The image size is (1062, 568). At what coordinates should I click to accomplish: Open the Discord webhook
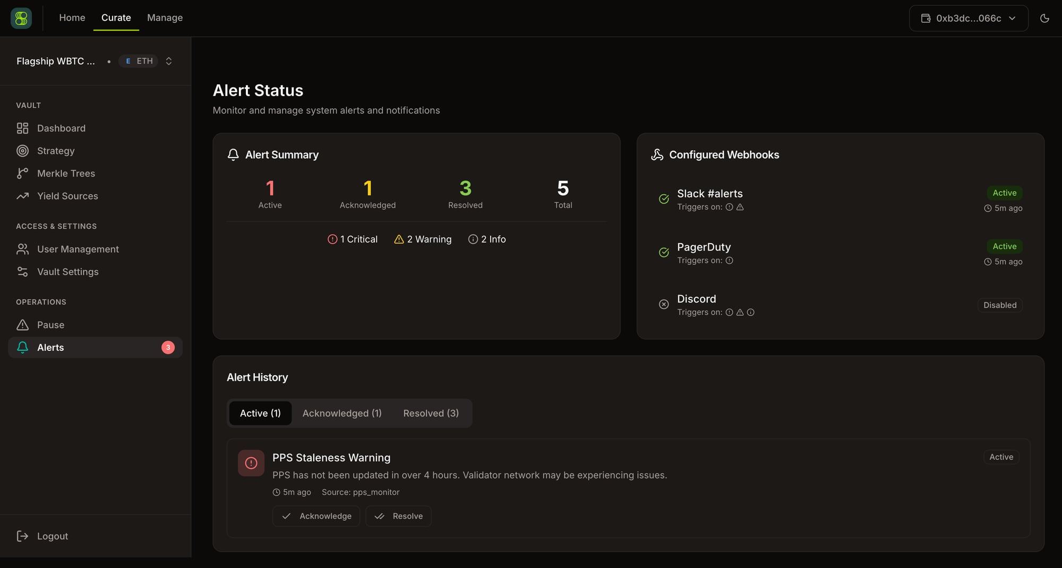[696, 299]
